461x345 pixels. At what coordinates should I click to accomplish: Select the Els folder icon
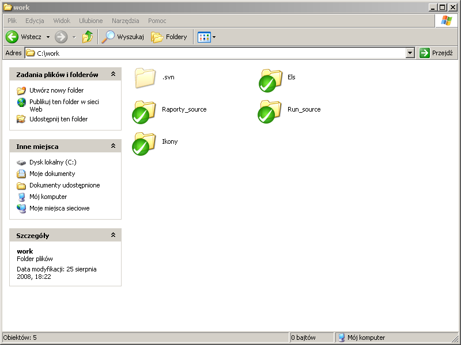[270, 80]
